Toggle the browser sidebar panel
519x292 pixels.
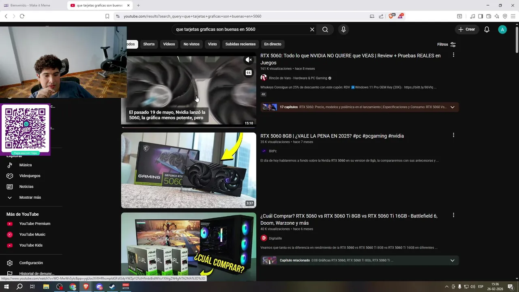(x=480, y=16)
